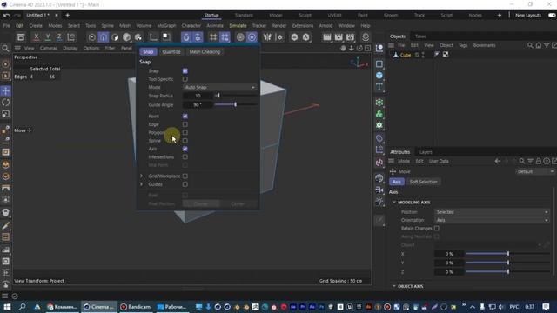This screenshot has height=313, width=557.
Task: Toggle the Point snap checkbox
Action: tap(185, 116)
